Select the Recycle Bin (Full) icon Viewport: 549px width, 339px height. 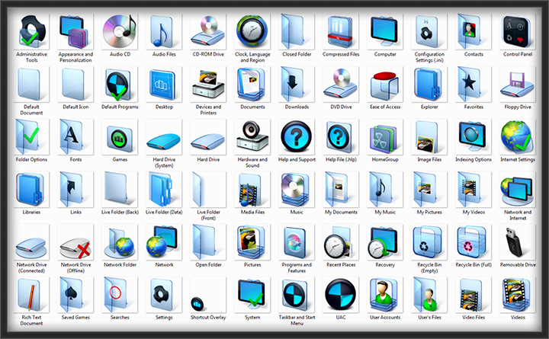(473, 243)
